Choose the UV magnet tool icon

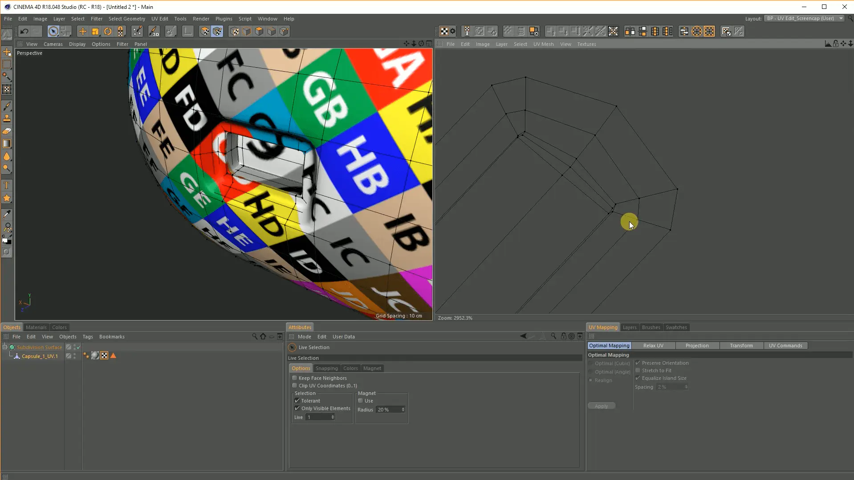point(120,31)
